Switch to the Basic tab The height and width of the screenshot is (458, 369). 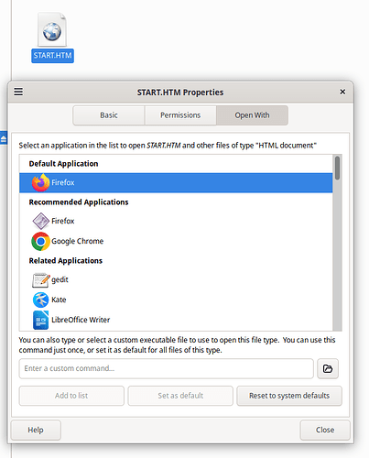point(109,115)
